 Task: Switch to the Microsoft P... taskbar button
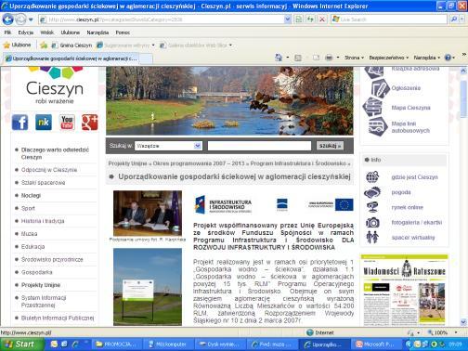point(376,344)
